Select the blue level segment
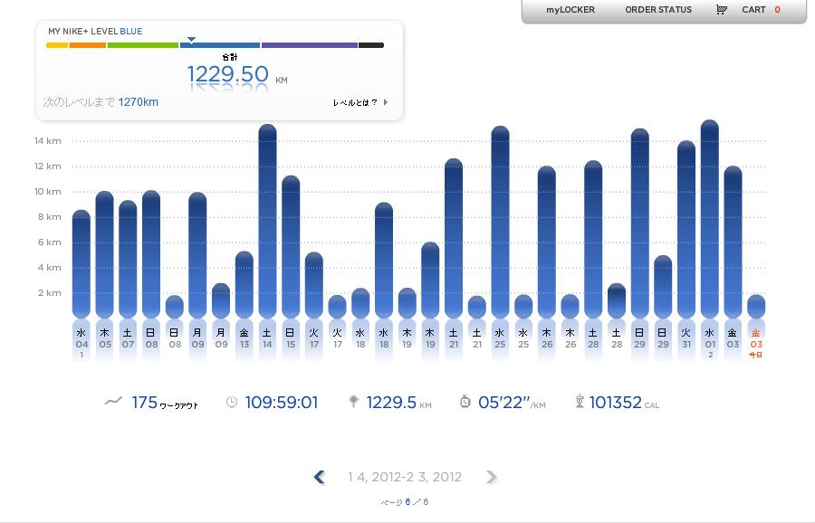This screenshot has width=815, height=523. click(x=220, y=45)
